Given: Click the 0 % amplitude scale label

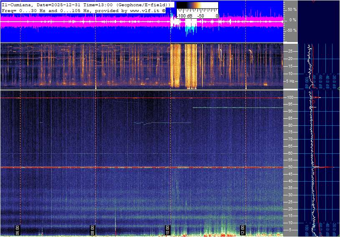Looking at the screenshot, I should [x=293, y=20].
